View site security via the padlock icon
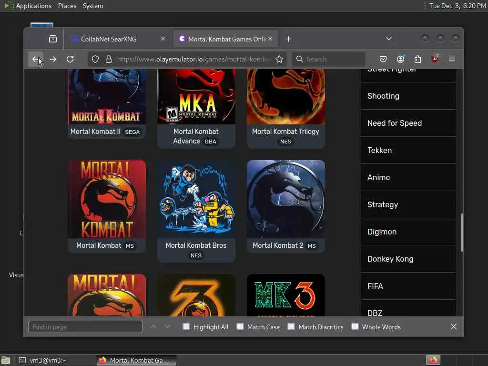The width and height of the screenshot is (488, 366). click(109, 59)
